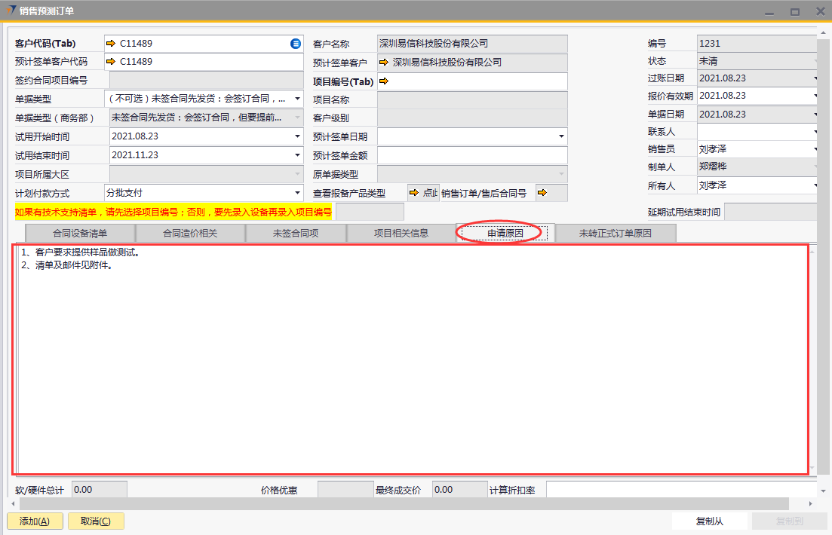This screenshot has height=535, width=832.
Task: Open the 试用结束时间 date dropdown
Action: (297, 155)
